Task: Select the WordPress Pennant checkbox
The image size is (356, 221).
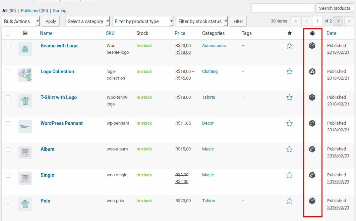Action: [x=8, y=124]
